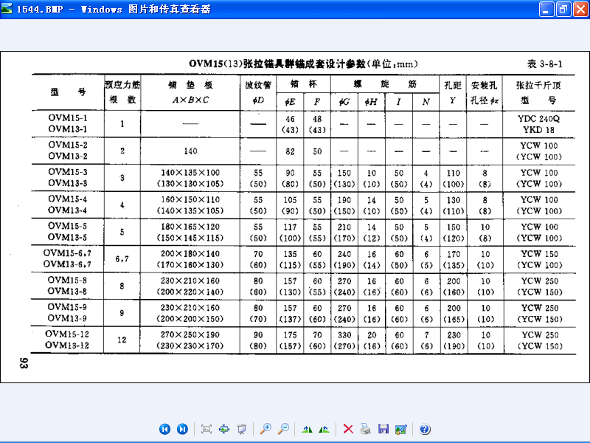590x443 pixels.
Task: Click strand count cell '12'
Action: tap(122, 340)
